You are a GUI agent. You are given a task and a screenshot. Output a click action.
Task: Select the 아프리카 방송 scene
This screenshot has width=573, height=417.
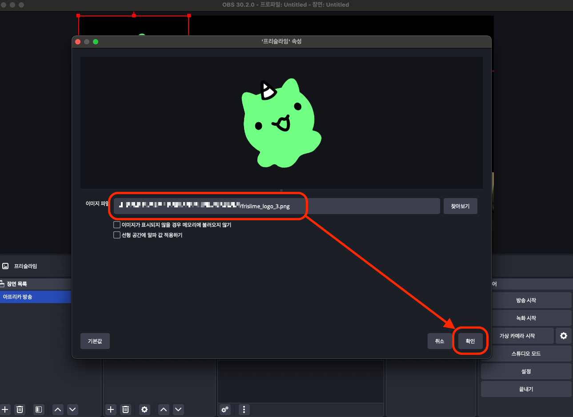(x=36, y=297)
